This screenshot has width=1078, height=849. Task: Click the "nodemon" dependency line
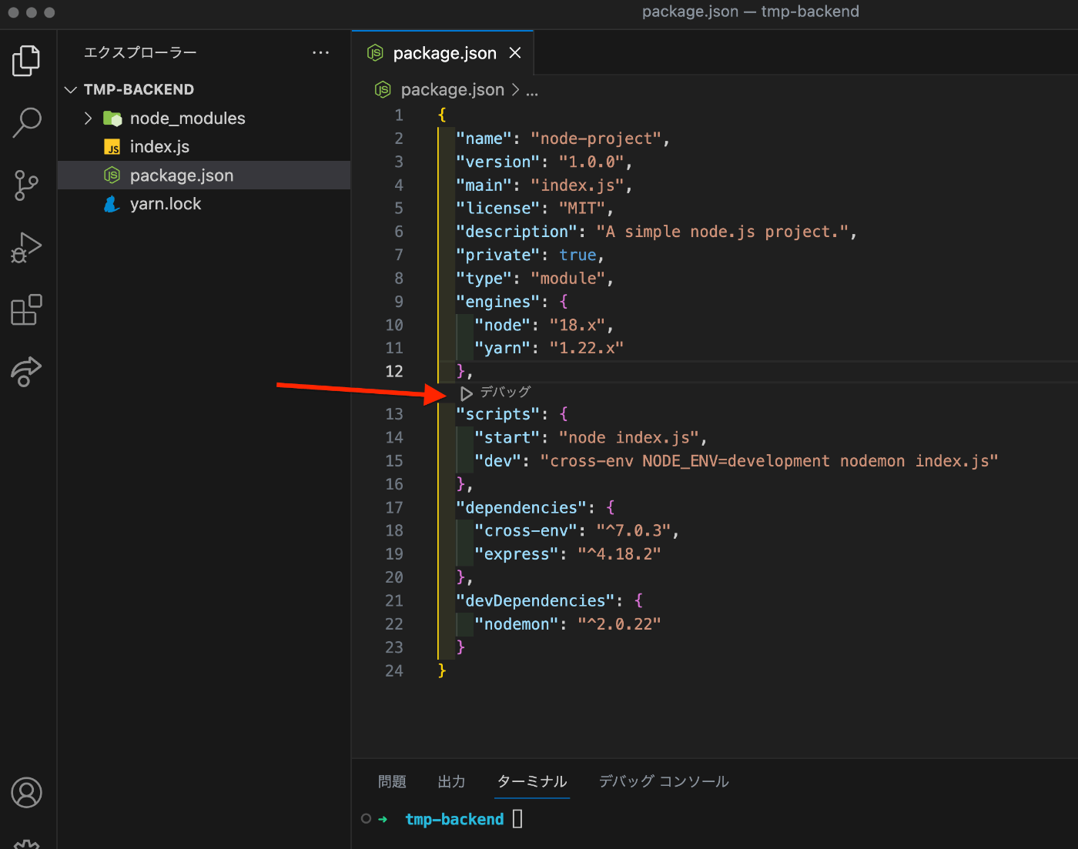567,624
